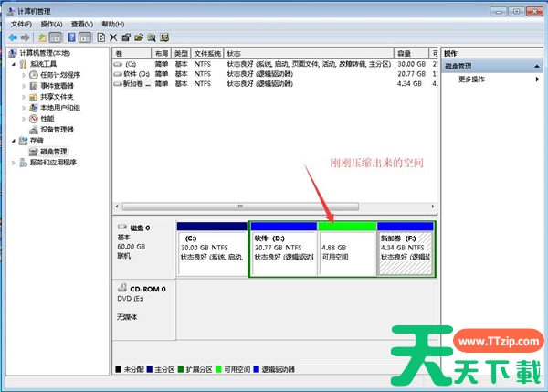
Task: Select Event Viewer (事件查看器) in the tree
Action: tap(57, 86)
